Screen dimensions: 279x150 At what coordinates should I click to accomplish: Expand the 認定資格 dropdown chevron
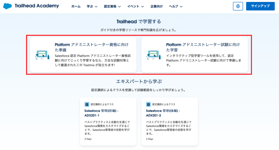pyautogui.click(x=120, y=7)
